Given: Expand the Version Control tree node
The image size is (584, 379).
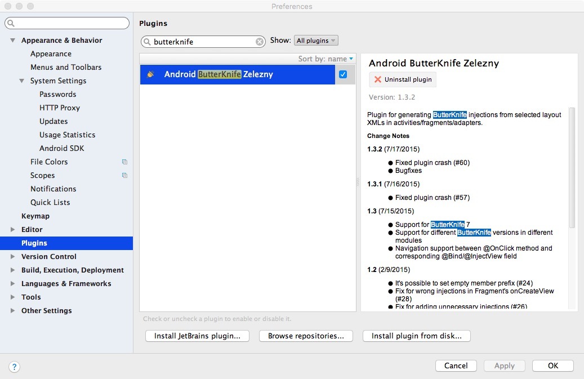Looking at the screenshot, I should pos(12,256).
